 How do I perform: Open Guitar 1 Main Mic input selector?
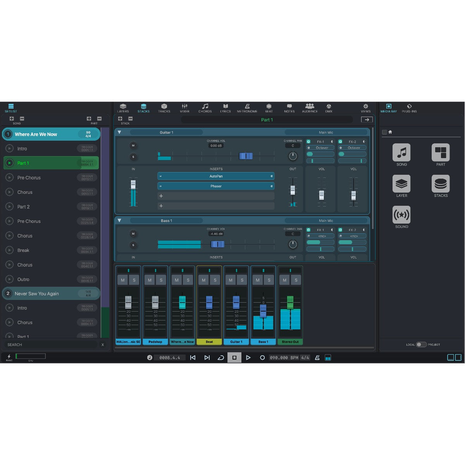pyautogui.click(x=326, y=133)
